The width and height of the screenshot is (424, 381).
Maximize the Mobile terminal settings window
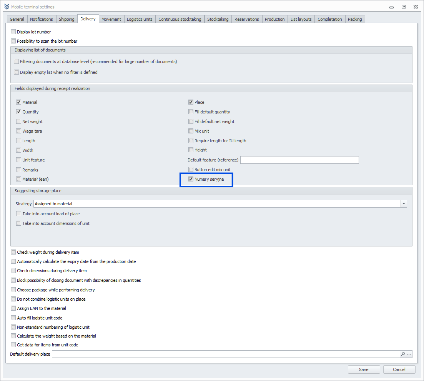click(x=404, y=7)
